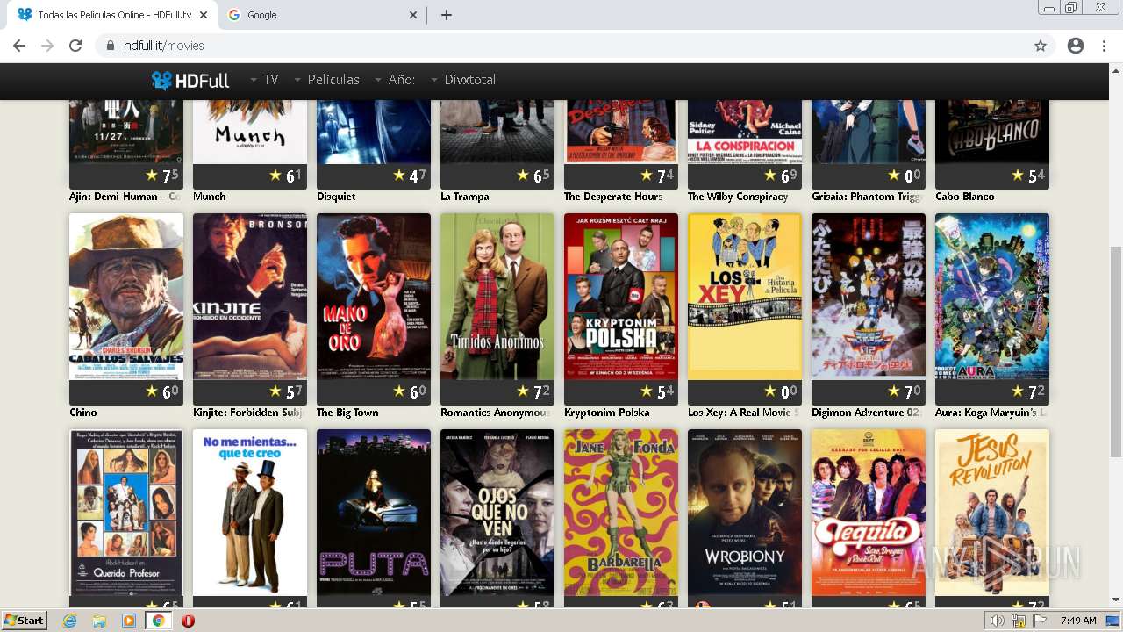1123x632 pixels.
Task: Open the Kinjite: Forbidden Subjects title link
Action: [x=248, y=413]
